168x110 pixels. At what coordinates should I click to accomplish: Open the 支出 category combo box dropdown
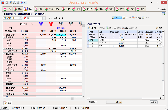44,18
